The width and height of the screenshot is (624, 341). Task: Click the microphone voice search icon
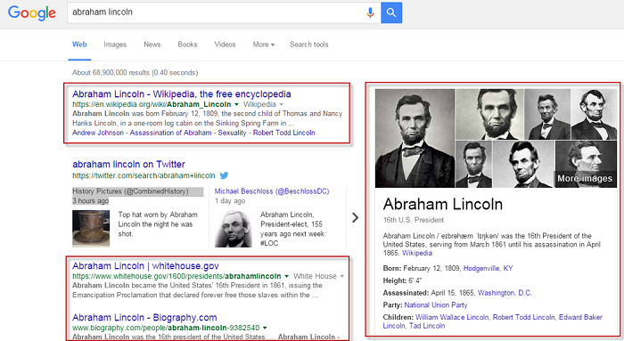click(x=370, y=12)
